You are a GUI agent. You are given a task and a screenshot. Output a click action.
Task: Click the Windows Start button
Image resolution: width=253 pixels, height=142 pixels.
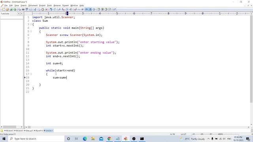tap(4, 138)
